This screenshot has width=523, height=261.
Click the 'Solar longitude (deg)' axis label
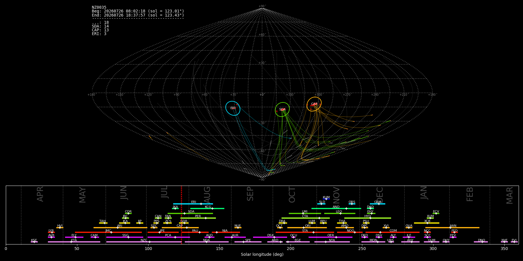[262, 255]
